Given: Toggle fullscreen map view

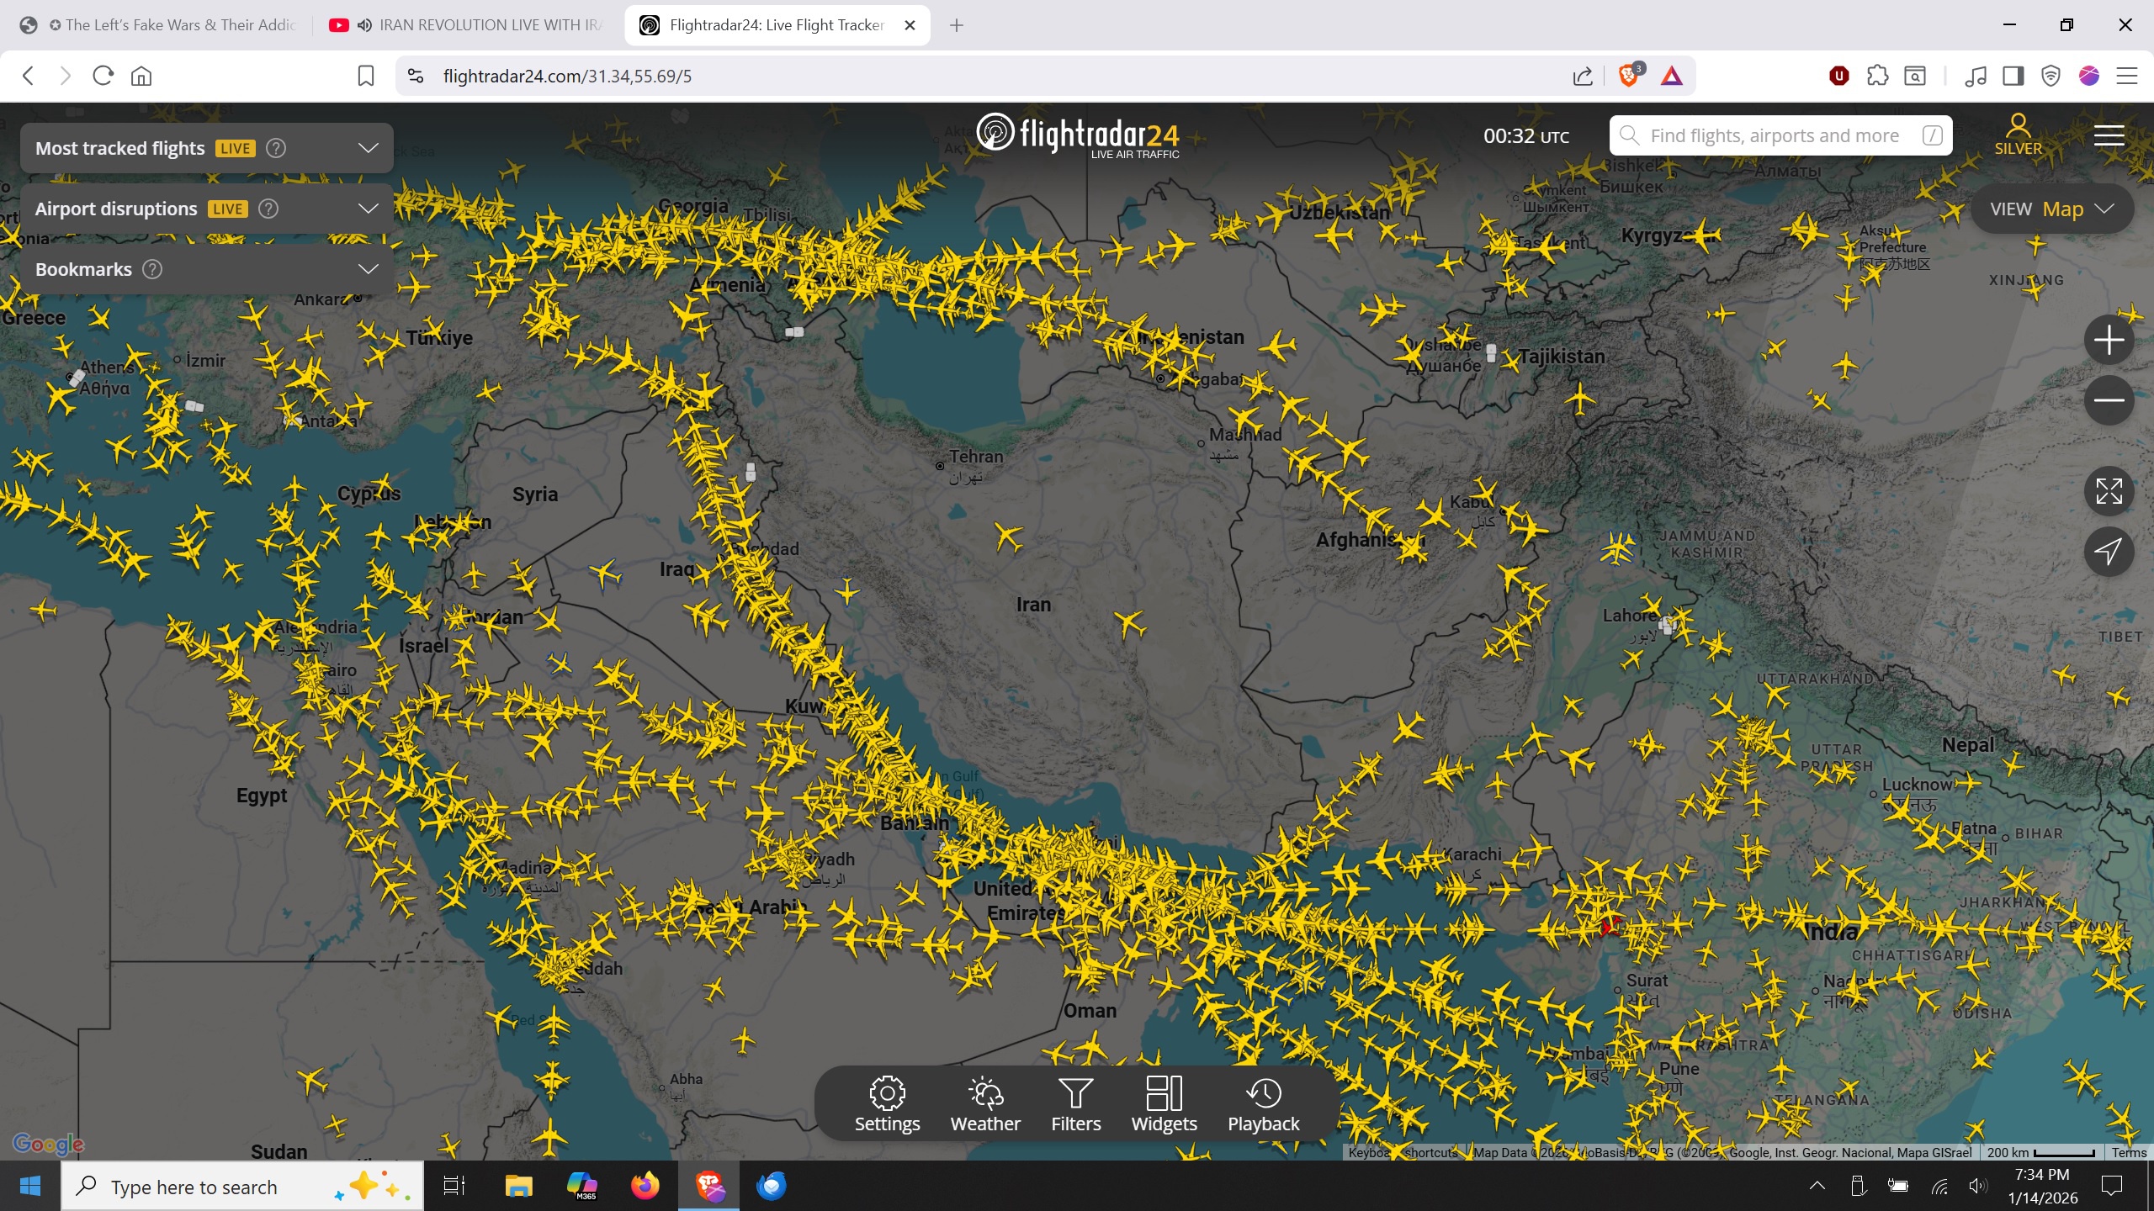Looking at the screenshot, I should tap(2109, 491).
